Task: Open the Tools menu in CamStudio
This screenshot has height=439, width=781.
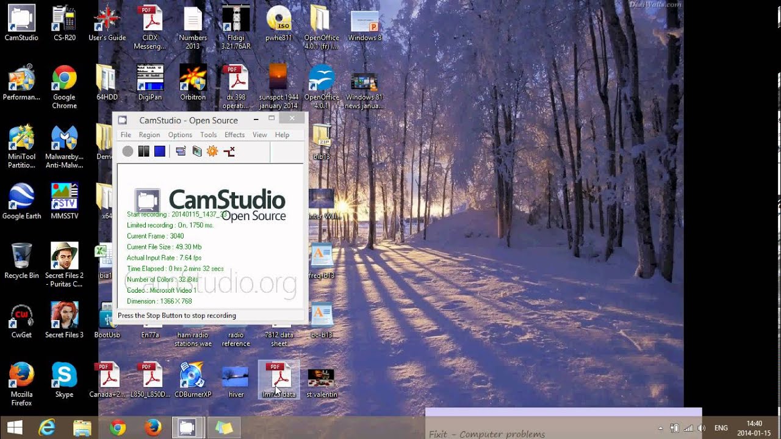Action: (x=209, y=135)
